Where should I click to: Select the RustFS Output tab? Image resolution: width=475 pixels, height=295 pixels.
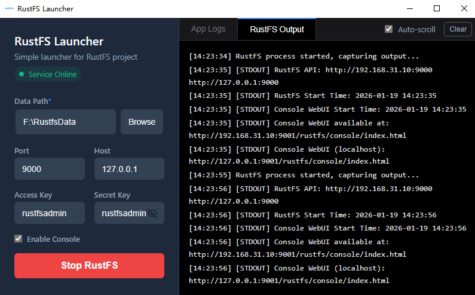click(x=277, y=29)
